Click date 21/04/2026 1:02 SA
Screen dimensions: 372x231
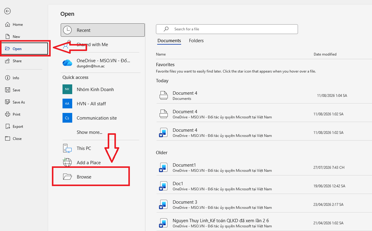[x=328, y=223]
